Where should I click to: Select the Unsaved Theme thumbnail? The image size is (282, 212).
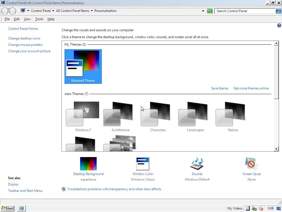pos(83,67)
